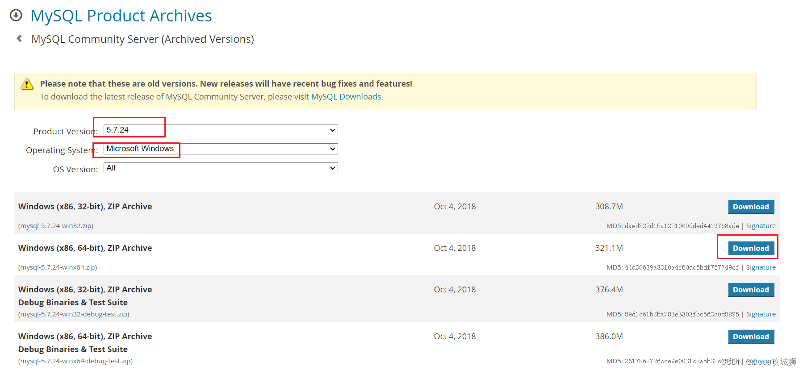Image resolution: width=803 pixels, height=370 pixels.
Task: Click the yellow warning triangle icon
Action: [27, 84]
